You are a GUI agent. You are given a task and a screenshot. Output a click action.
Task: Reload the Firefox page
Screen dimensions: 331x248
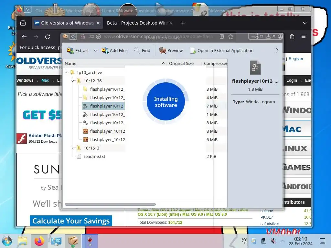48,37
